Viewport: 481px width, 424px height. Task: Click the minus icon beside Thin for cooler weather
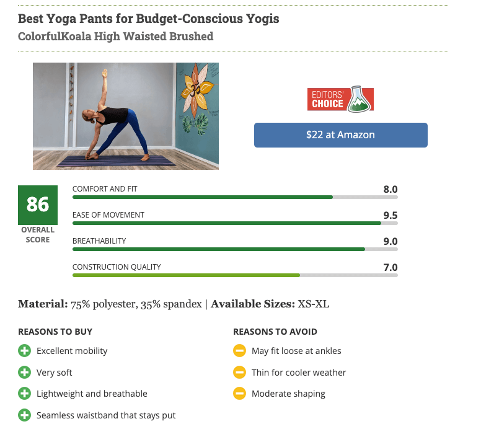240,372
